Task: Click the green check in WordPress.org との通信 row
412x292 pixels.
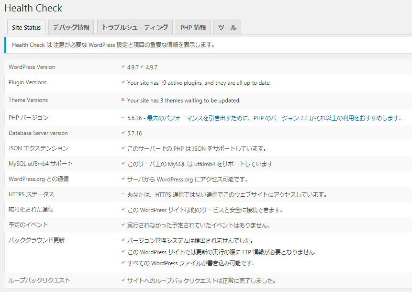Action: point(123,179)
